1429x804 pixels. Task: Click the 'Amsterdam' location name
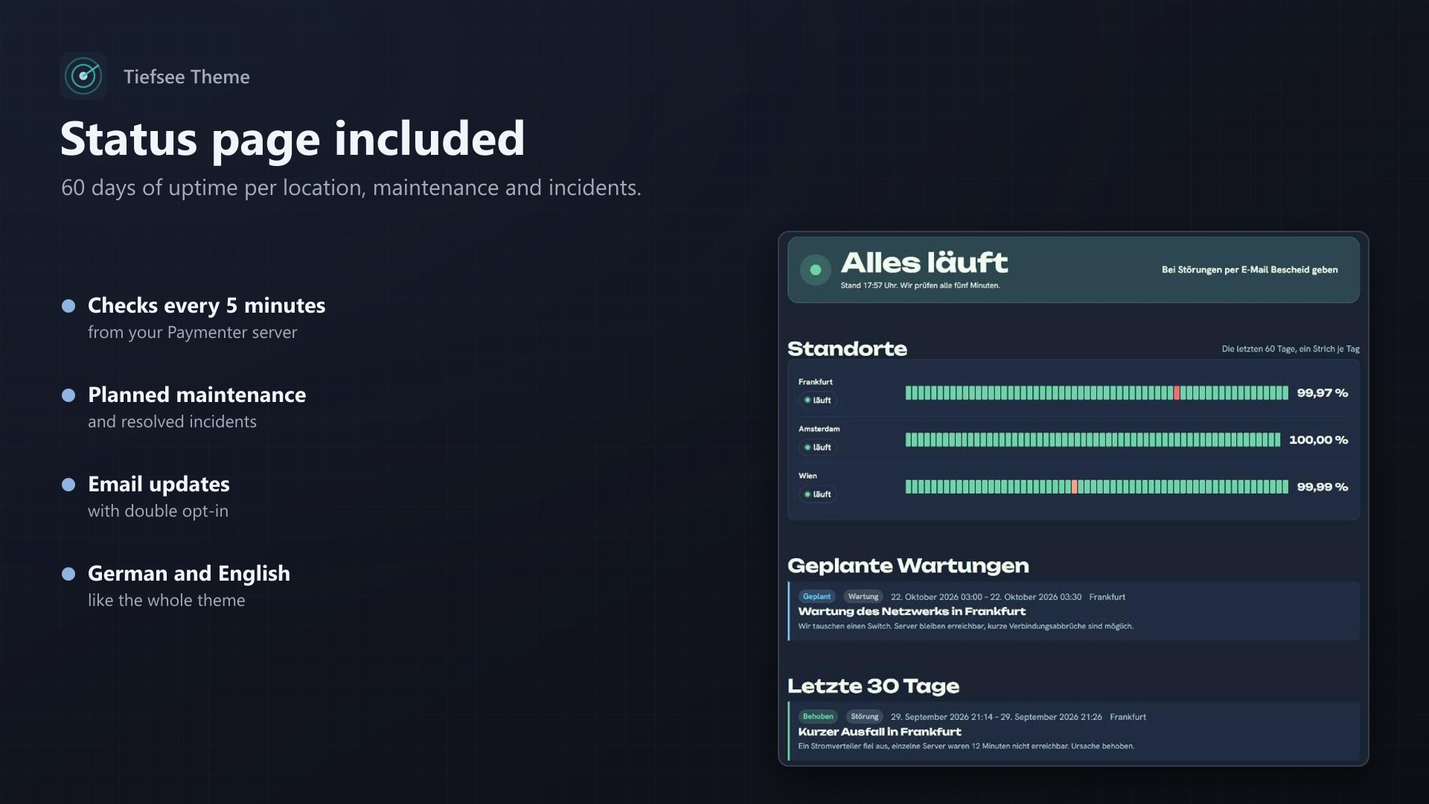(819, 429)
